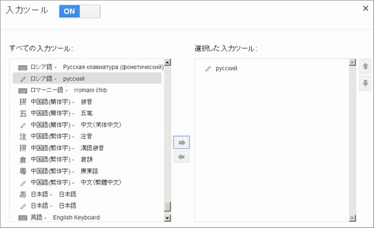This screenshot has height=228, width=374.
Task: Click pencil icon of ロシア語 русский row
Action: tap(23, 79)
